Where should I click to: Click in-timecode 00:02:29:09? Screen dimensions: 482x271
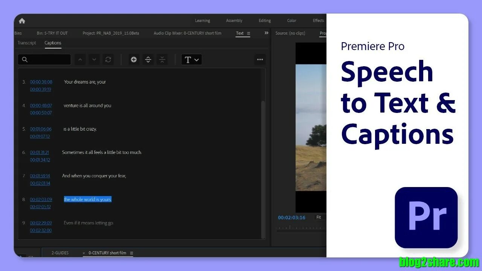coord(41,223)
